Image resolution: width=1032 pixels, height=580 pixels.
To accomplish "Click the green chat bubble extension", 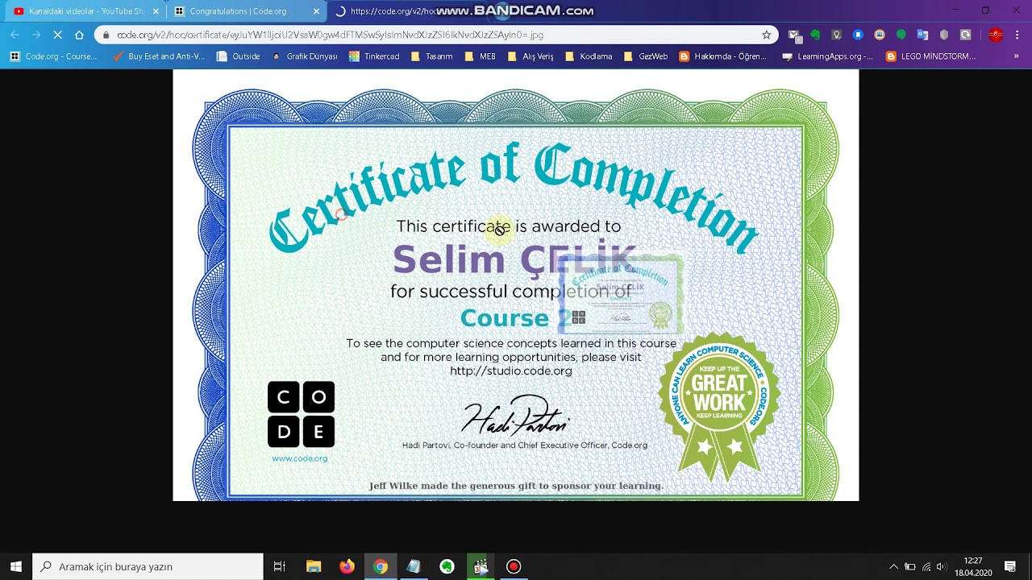I will [901, 35].
